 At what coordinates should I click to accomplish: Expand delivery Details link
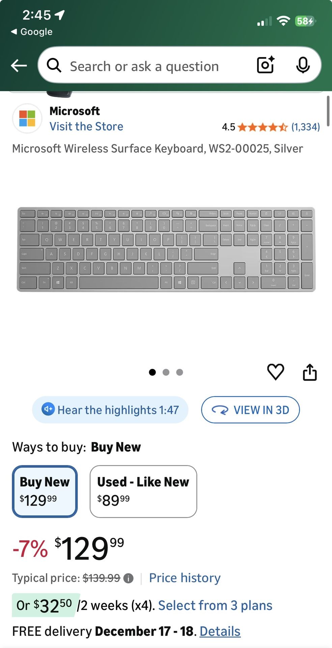click(220, 631)
